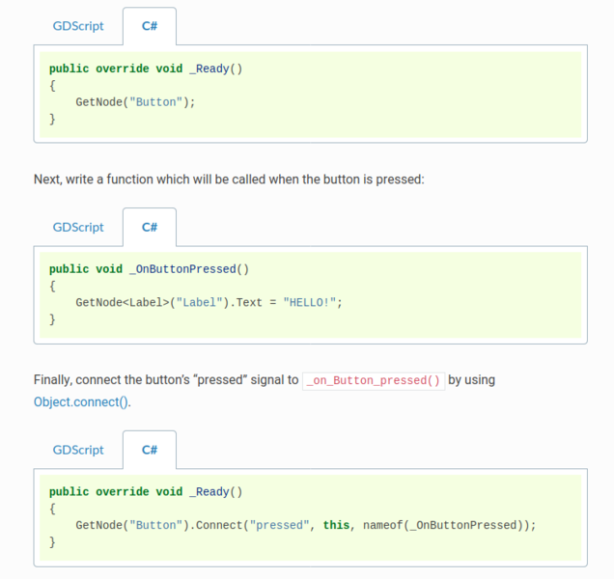Click the .Text property in label assignment
The width and height of the screenshot is (614, 579).
245,303
